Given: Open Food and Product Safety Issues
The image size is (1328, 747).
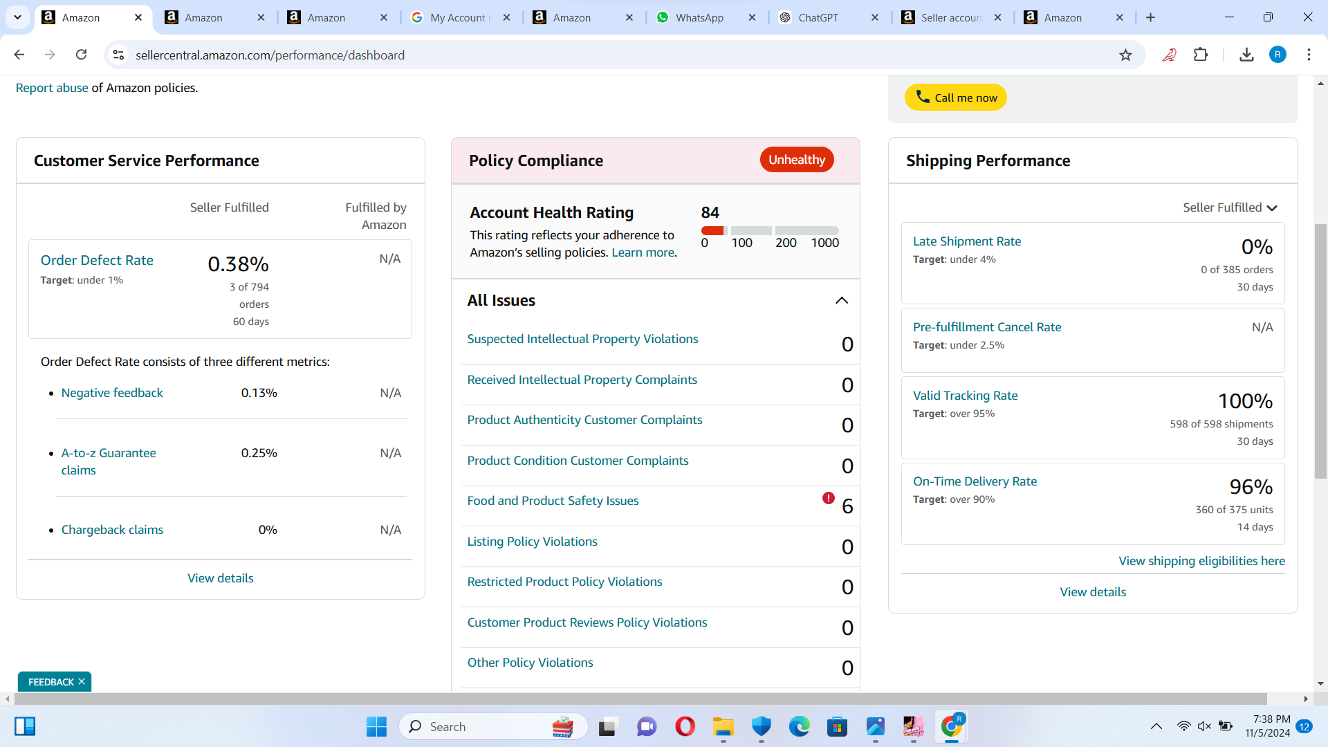Looking at the screenshot, I should pyautogui.click(x=553, y=501).
